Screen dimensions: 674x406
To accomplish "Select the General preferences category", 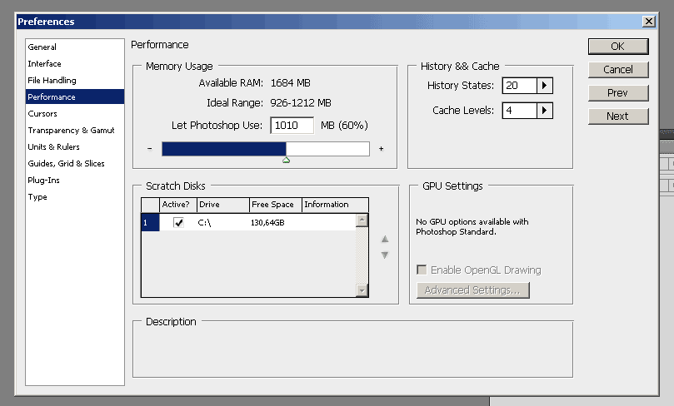I will pyautogui.click(x=42, y=47).
